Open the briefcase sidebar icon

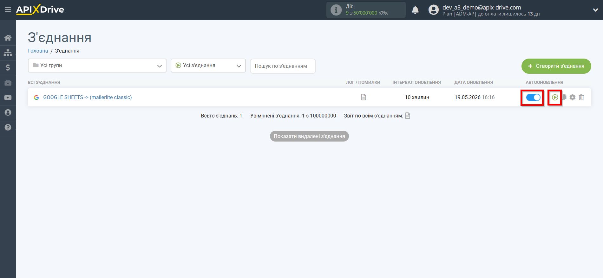click(x=8, y=83)
